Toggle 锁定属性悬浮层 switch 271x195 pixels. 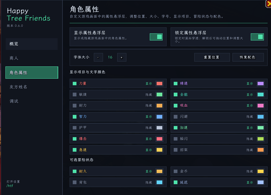point(257,37)
